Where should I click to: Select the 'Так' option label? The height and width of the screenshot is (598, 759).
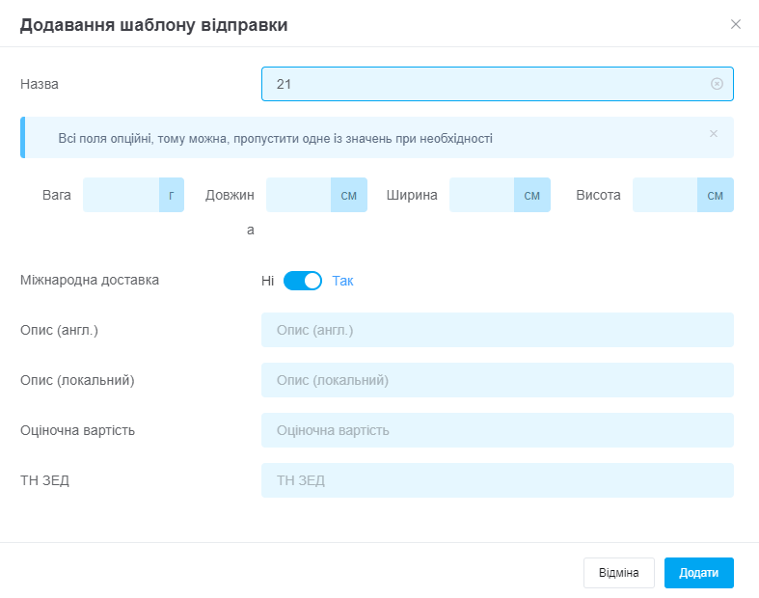tap(343, 281)
